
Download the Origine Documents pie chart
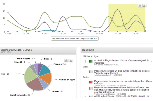[71, 61]
